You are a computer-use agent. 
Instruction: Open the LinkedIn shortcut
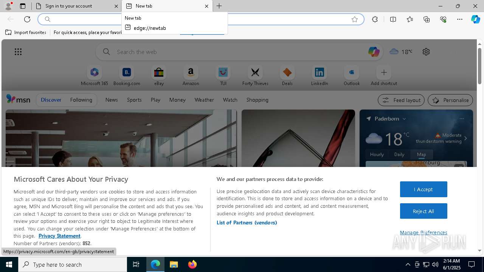point(320,76)
